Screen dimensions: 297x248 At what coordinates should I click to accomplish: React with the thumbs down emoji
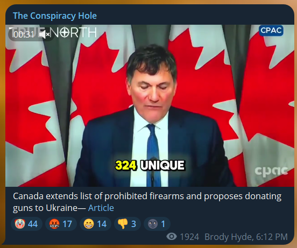(123, 224)
